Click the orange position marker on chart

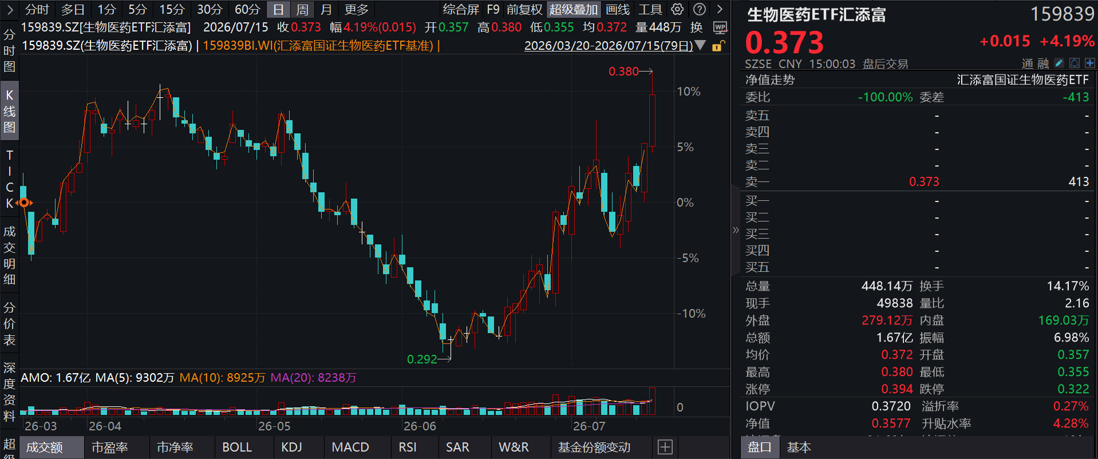[24, 203]
